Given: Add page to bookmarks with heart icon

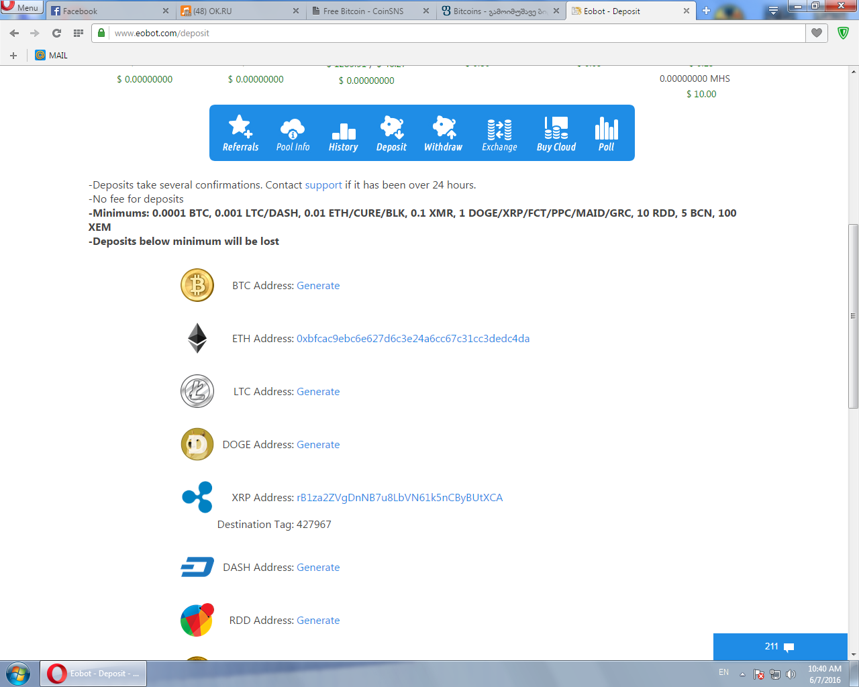Looking at the screenshot, I should point(817,33).
